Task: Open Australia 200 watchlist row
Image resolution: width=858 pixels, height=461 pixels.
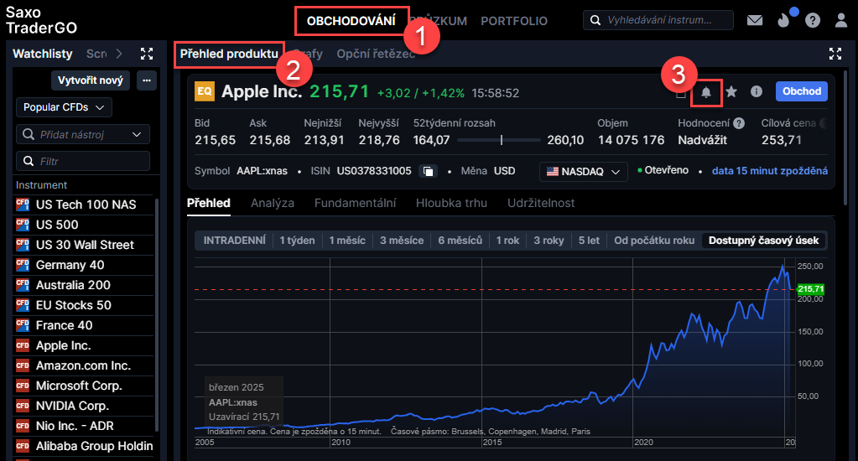Action: pos(83,285)
